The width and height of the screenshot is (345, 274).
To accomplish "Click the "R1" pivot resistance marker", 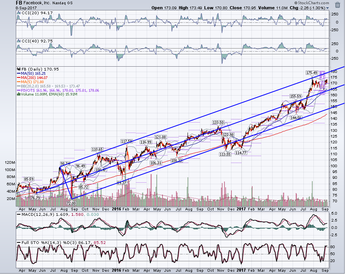I will [x=322, y=77].
